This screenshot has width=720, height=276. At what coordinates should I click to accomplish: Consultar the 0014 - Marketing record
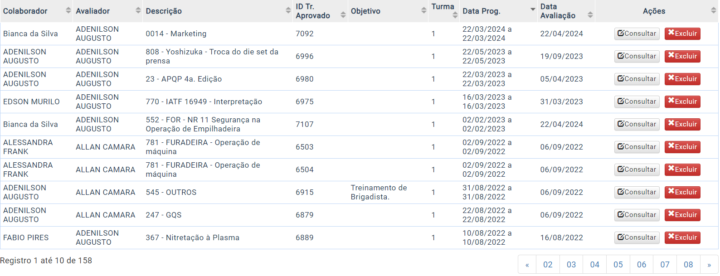coord(637,34)
